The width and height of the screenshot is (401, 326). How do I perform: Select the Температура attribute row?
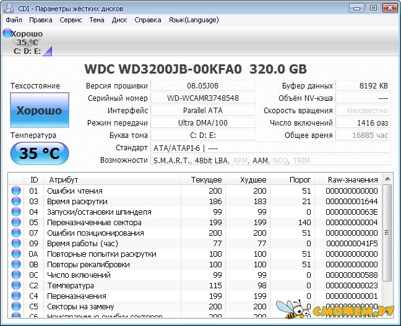point(196,285)
